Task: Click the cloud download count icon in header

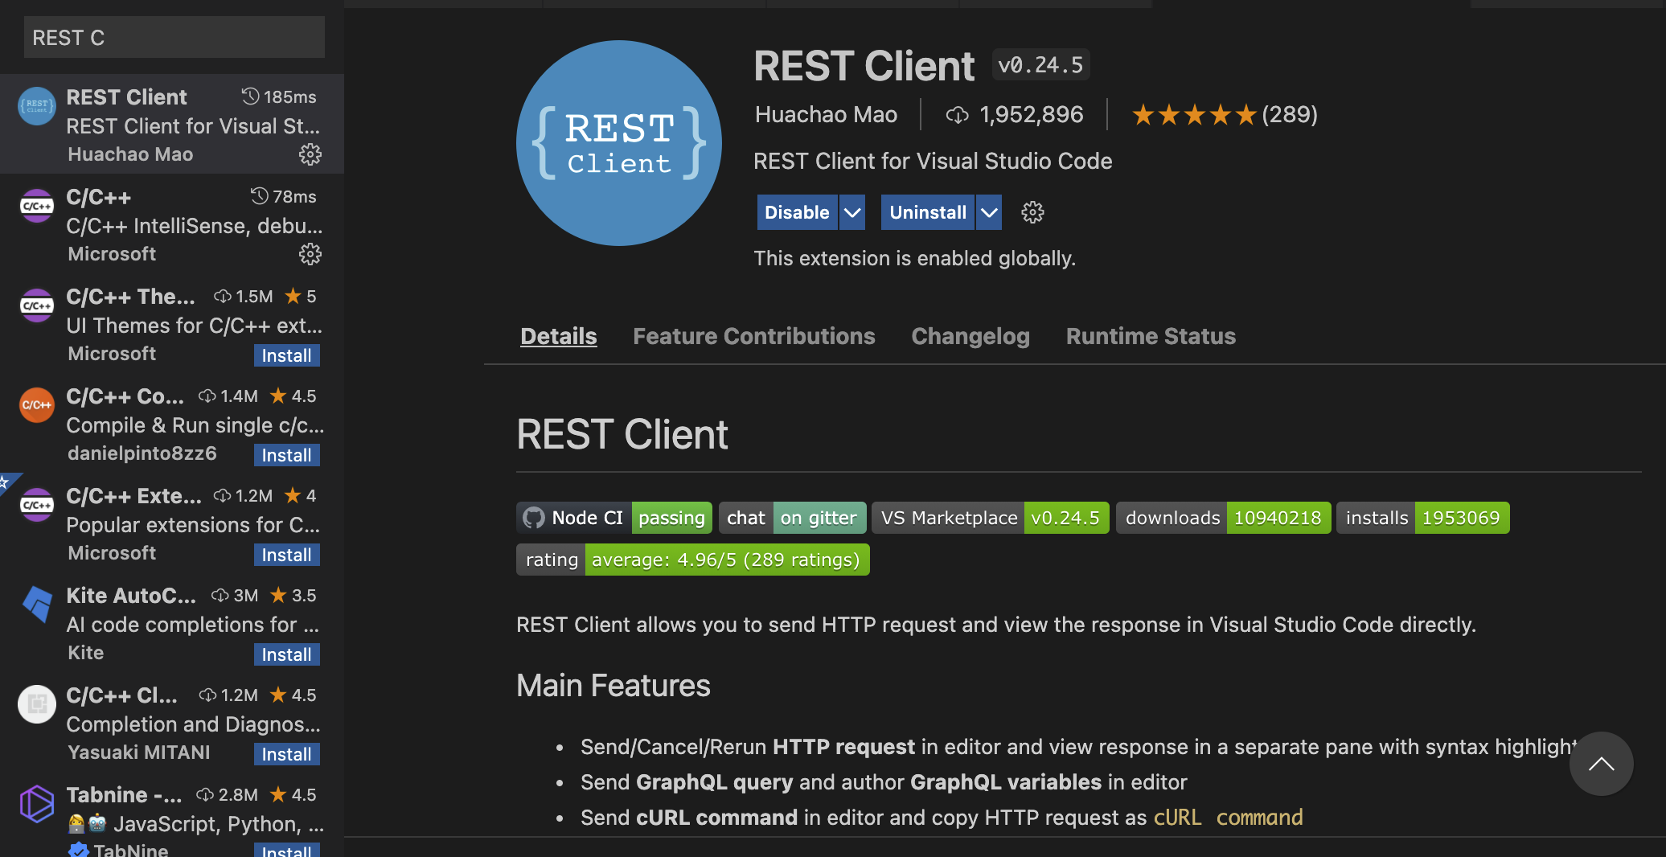Action: [x=957, y=115]
